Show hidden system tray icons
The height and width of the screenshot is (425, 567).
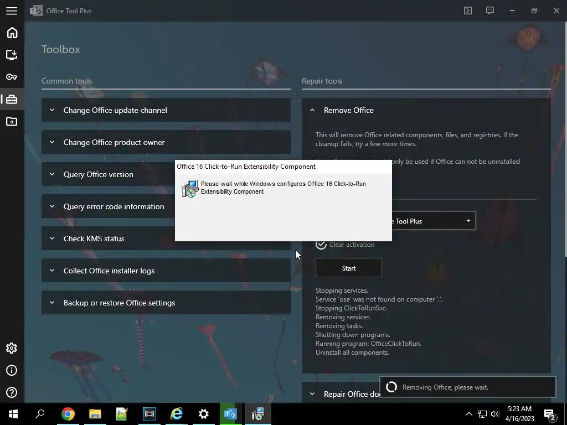click(468, 414)
